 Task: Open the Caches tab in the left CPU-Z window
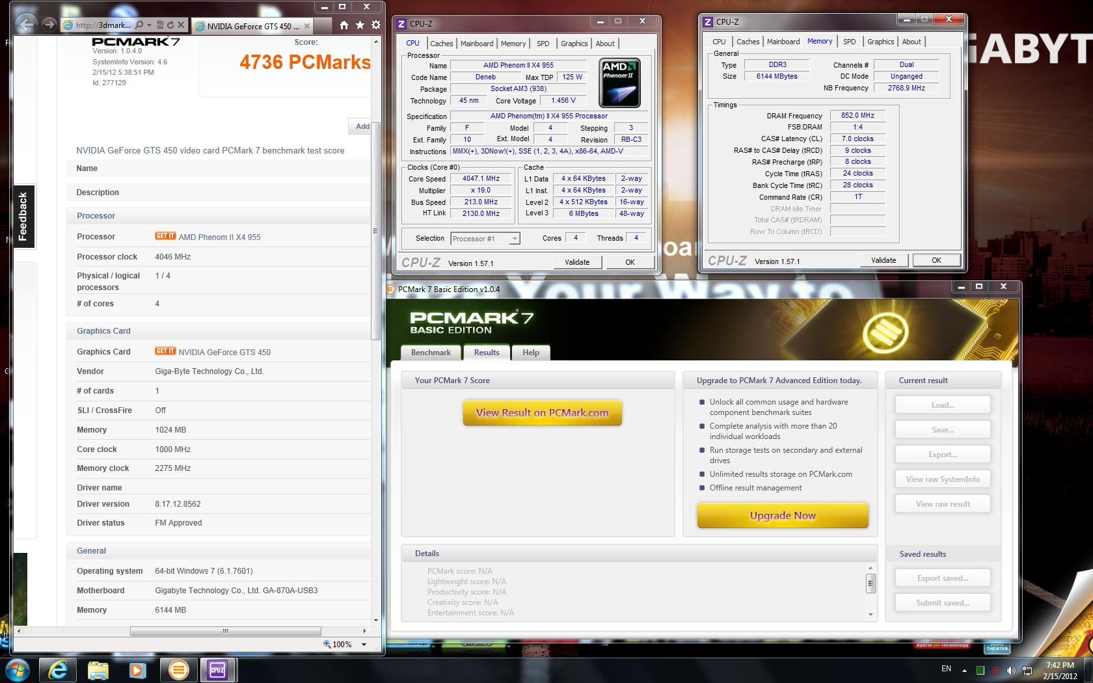pos(441,44)
